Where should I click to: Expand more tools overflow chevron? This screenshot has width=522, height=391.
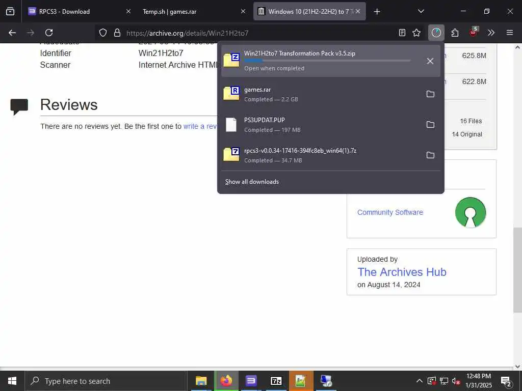(491, 33)
